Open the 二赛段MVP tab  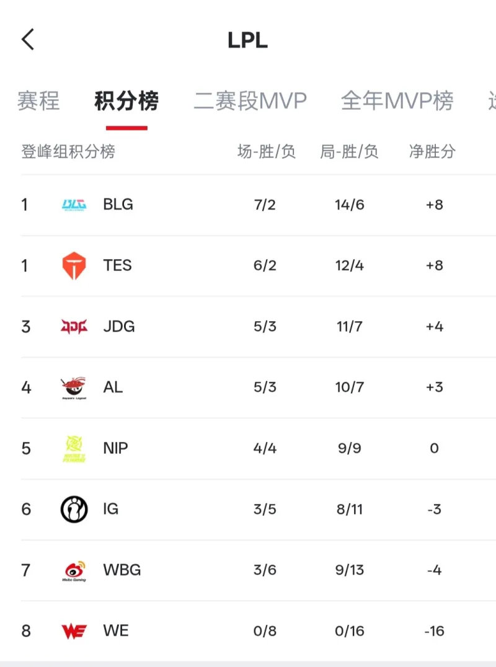click(250, 100)
